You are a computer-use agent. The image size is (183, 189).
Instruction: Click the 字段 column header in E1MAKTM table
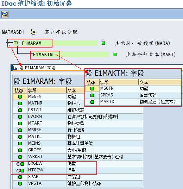click(x=119, y=82)
